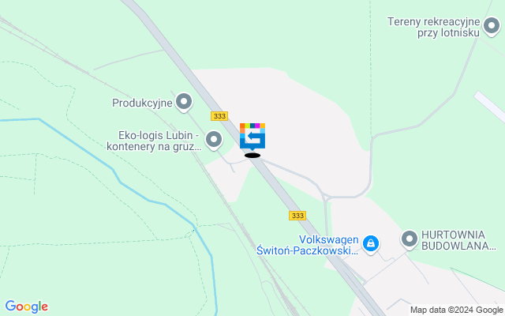This screenshot has height=316, width=505.
Task: Click the upper 333 road shield
Action: pos(219,116)
